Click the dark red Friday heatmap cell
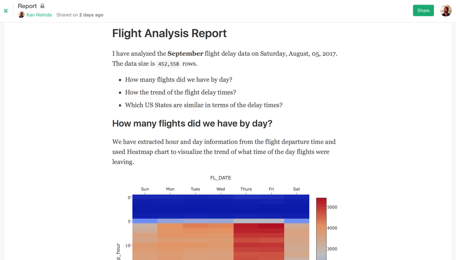The image size is (456, 260). [x=271, y=226]
